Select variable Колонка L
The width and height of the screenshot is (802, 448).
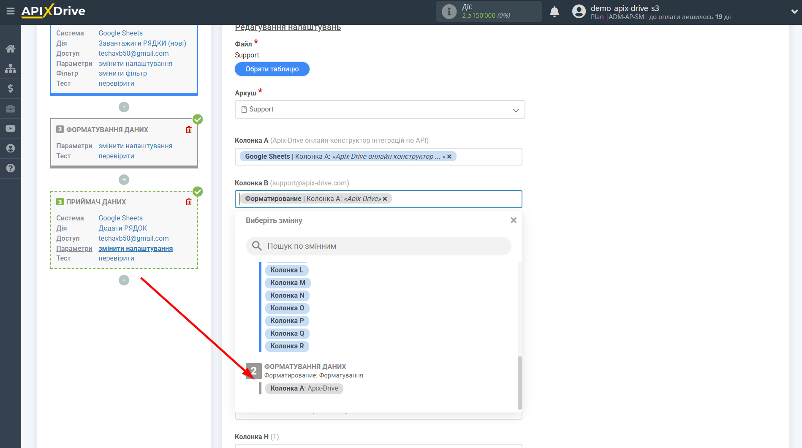[x=287, y=270]
